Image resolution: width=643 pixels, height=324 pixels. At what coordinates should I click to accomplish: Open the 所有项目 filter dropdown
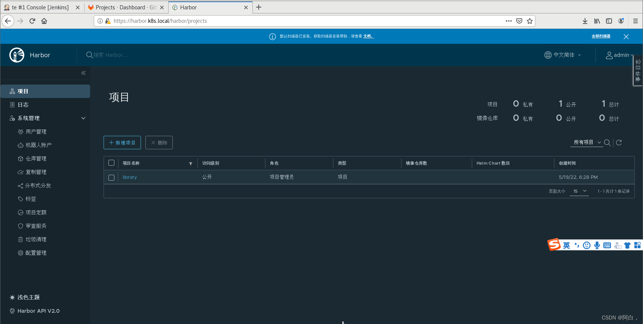pyautogui.click(x=588, y=143)
